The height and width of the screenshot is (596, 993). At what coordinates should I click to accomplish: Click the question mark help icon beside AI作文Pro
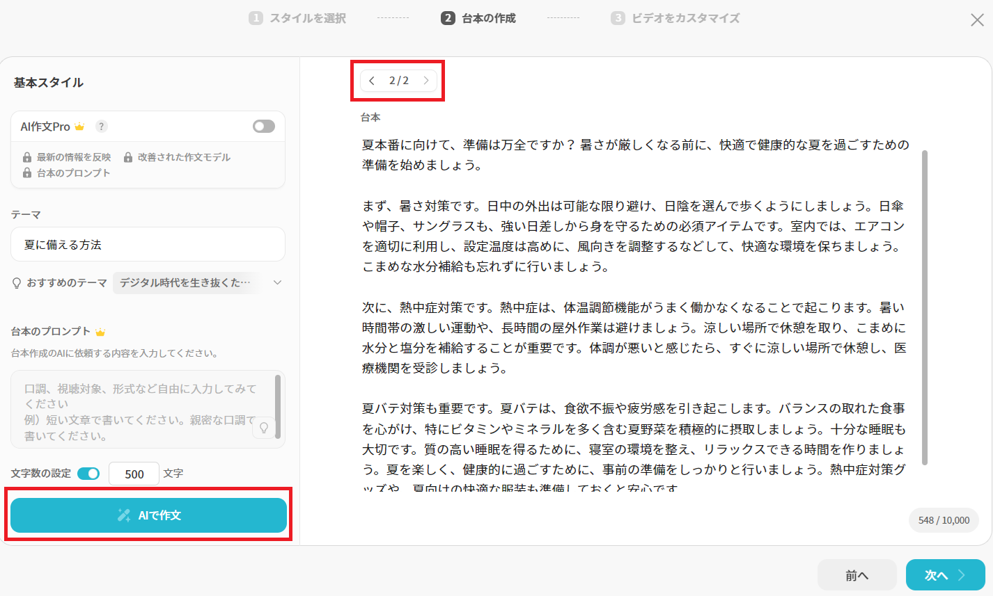pos(101,127)
